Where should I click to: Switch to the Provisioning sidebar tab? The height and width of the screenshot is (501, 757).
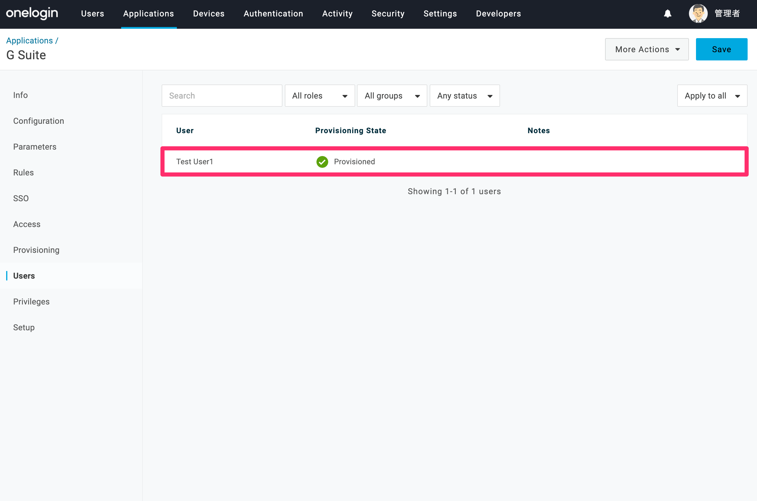point(36,250)
